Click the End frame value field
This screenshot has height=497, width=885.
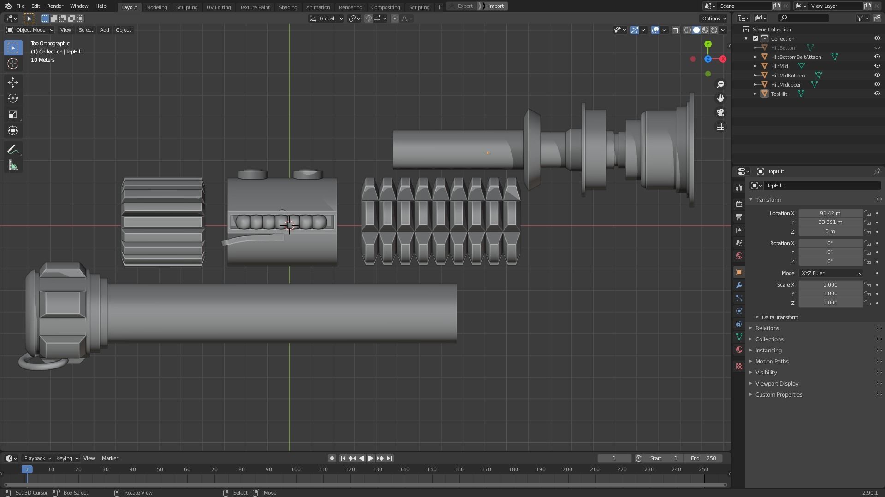tap(703, 458)
